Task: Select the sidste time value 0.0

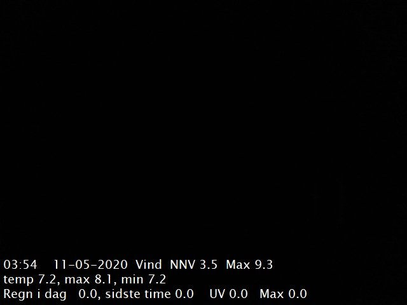Action: (x=184, y=294)
